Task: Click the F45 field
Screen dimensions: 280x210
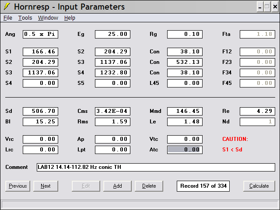Action: pyautogui.click(x=257, y=84)
